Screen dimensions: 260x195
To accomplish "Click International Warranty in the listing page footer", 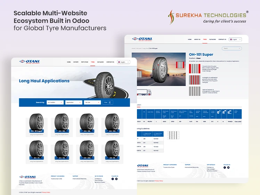I will point(80,179).
